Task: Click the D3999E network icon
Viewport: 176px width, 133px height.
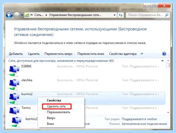Action: 14,71
